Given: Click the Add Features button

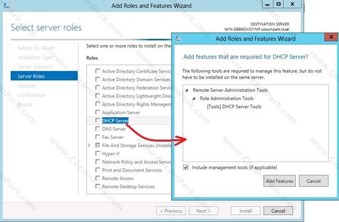Looking at the screenshot, I should [x=280, y=181].
